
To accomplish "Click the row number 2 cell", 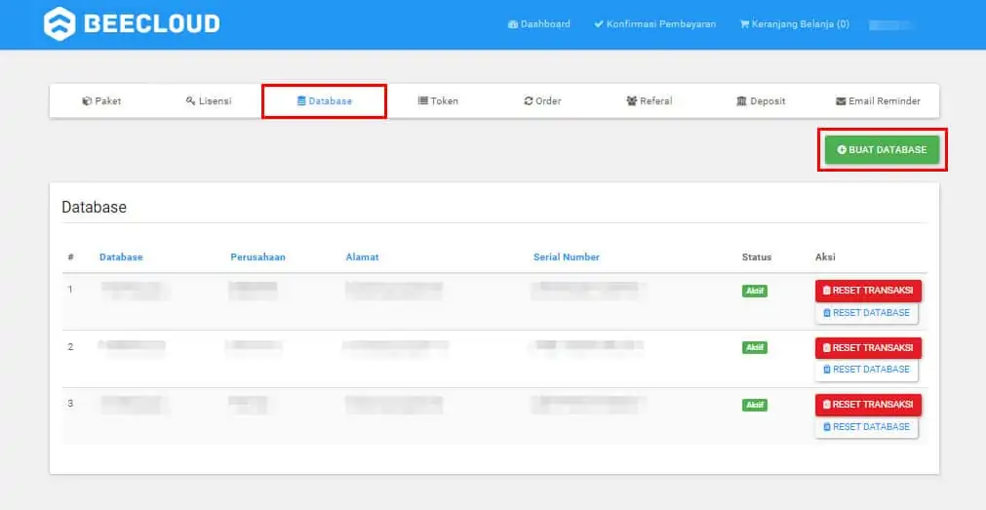I will (x=70, y=346).
